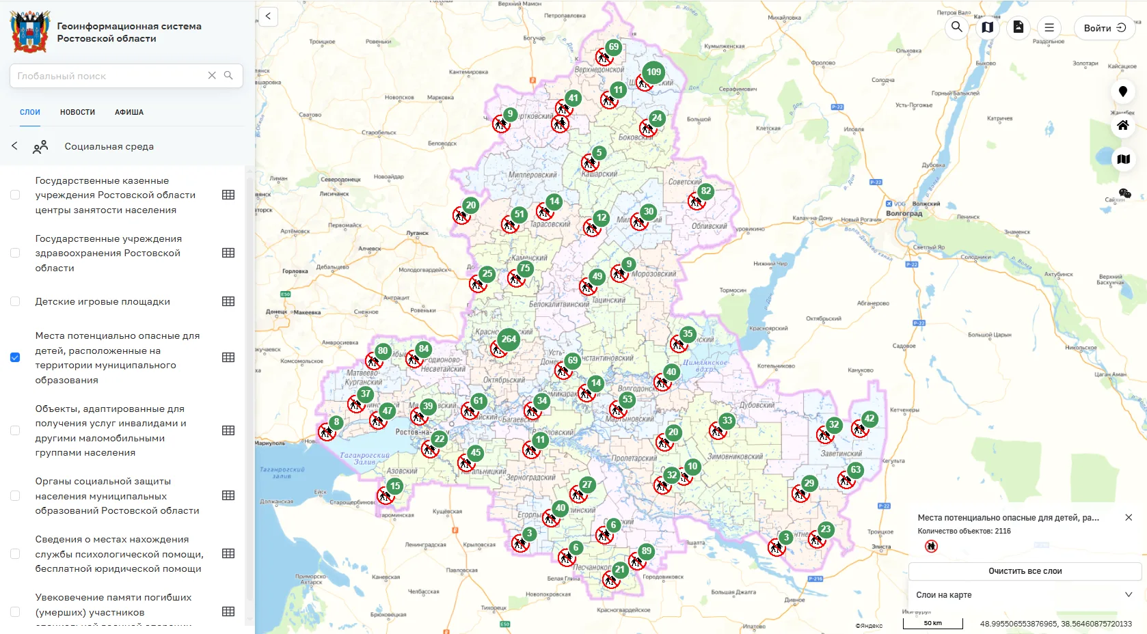Click Очистить все слои button

click(x=1024, y=571)
